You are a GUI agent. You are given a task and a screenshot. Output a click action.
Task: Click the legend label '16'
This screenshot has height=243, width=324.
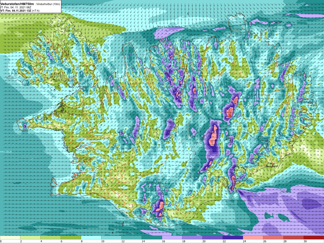(164, 241)
